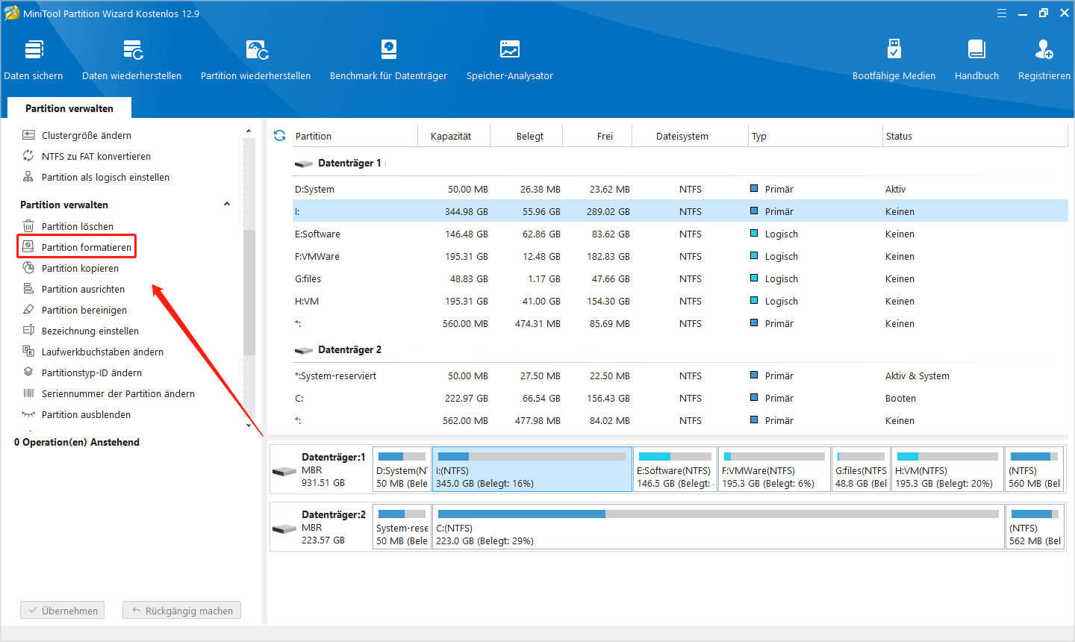Click Seriennummer der Partition ändern icon
The width and height of the screenshot is (1075, 642).
(x=28, y=393)
